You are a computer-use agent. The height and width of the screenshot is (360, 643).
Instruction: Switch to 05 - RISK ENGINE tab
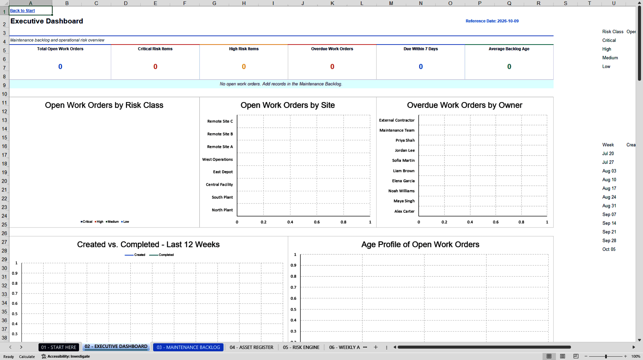tap(301, 347)
